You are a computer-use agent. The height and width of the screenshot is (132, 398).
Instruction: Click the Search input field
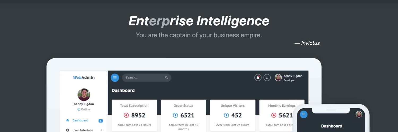tap(147, 78)
